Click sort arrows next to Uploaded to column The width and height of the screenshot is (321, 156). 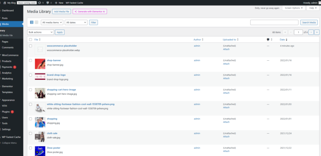(238, 40)
